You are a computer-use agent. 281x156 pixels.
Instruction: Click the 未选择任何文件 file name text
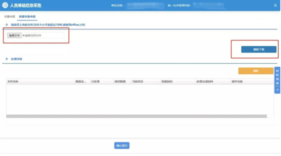32,36
